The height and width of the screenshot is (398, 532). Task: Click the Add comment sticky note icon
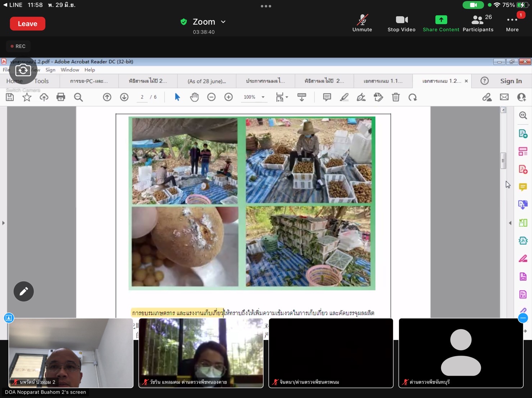(327, 97)
